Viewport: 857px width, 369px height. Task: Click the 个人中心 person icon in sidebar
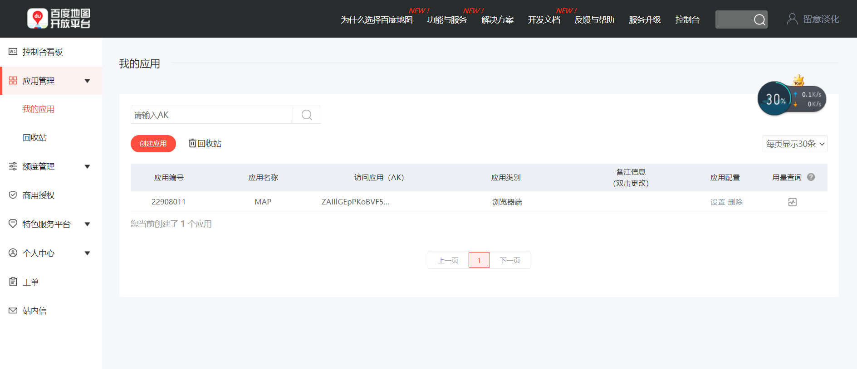pyautogui.click(x=13, y=253)
